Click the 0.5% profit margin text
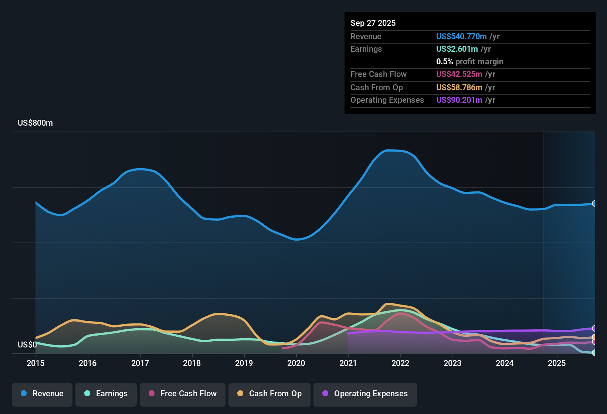Screen dimensions: 607x414 click(x=469, y=62)
